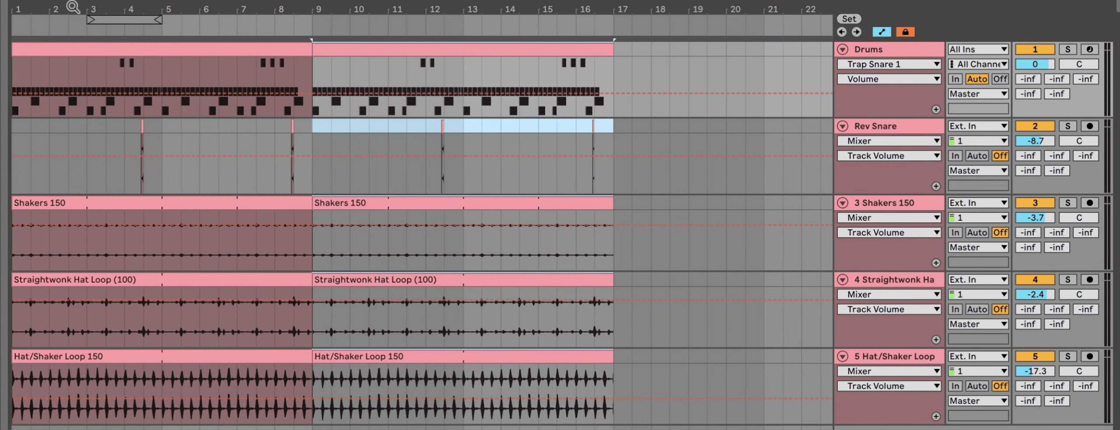Open Rev Snare Ext. In dropdown

(978, 126)
